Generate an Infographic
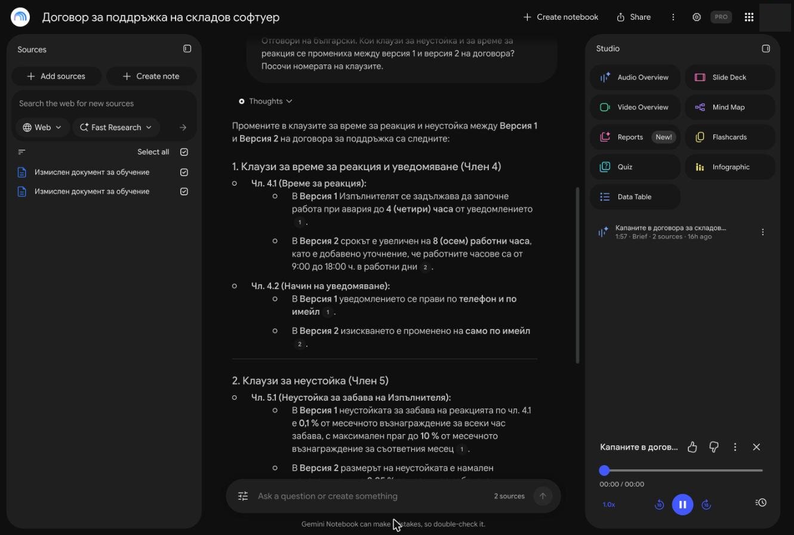This screenshot has height=535, width=794. [x=730, y=167]
